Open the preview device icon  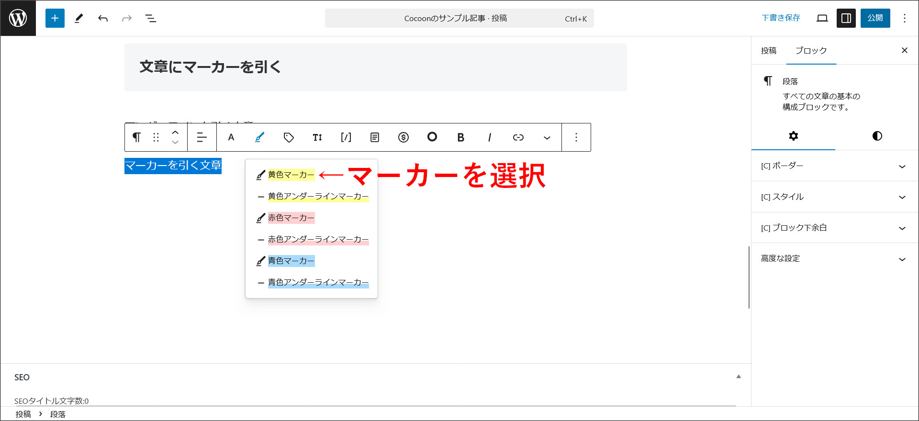822,18
